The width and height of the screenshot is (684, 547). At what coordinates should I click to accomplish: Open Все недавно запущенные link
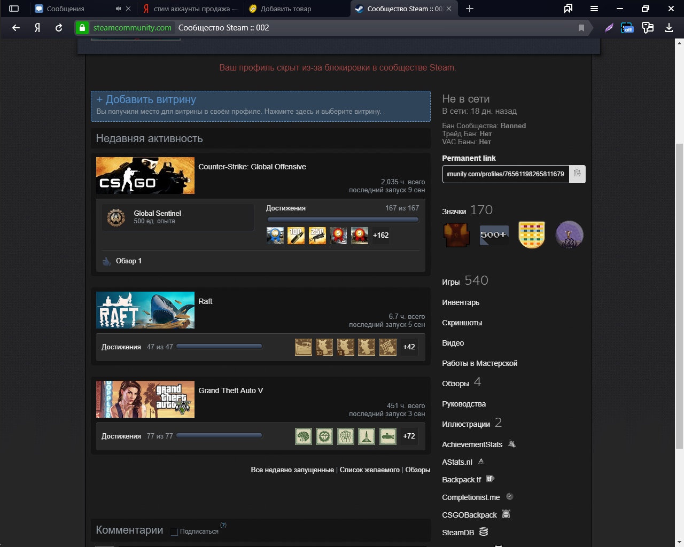(x=292, y=470)
